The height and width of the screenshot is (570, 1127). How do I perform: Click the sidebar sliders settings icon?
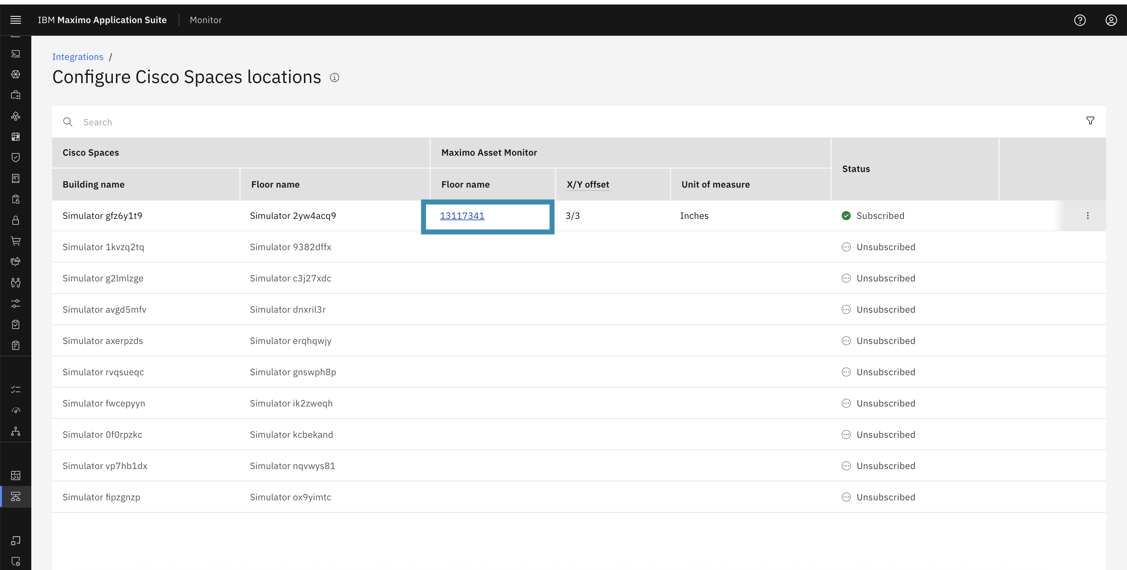tap(16, 303)
